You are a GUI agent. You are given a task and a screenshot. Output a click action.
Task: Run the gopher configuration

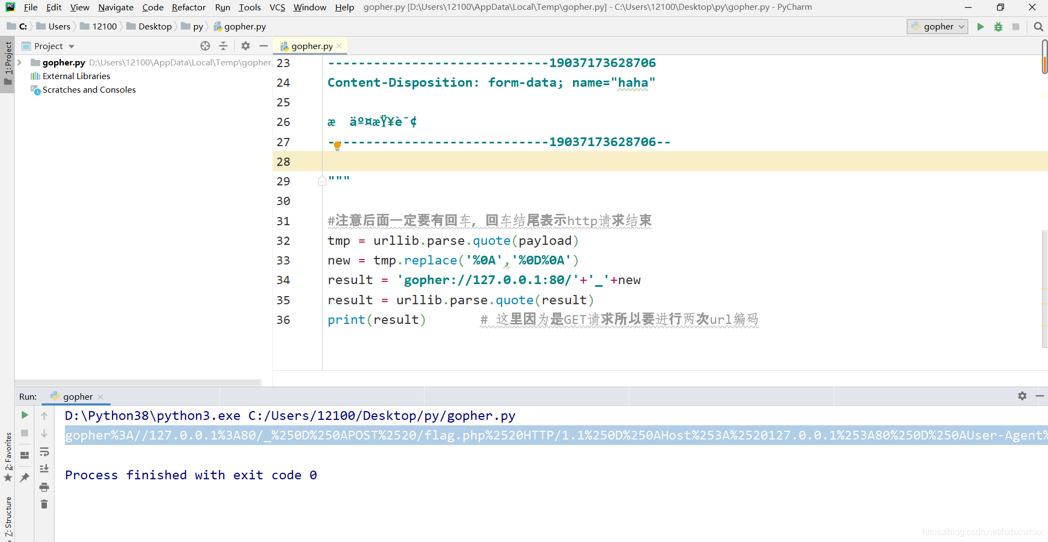coord(980,27)
